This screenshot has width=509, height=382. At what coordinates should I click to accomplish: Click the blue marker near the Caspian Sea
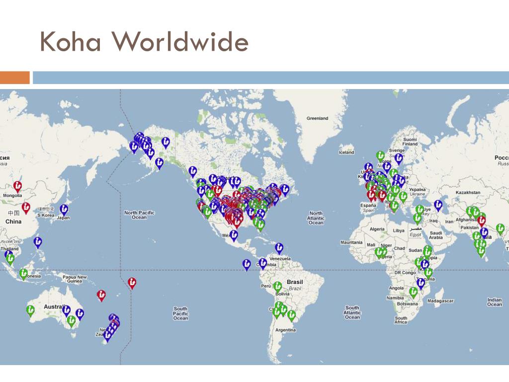click(x=438, y=205)
